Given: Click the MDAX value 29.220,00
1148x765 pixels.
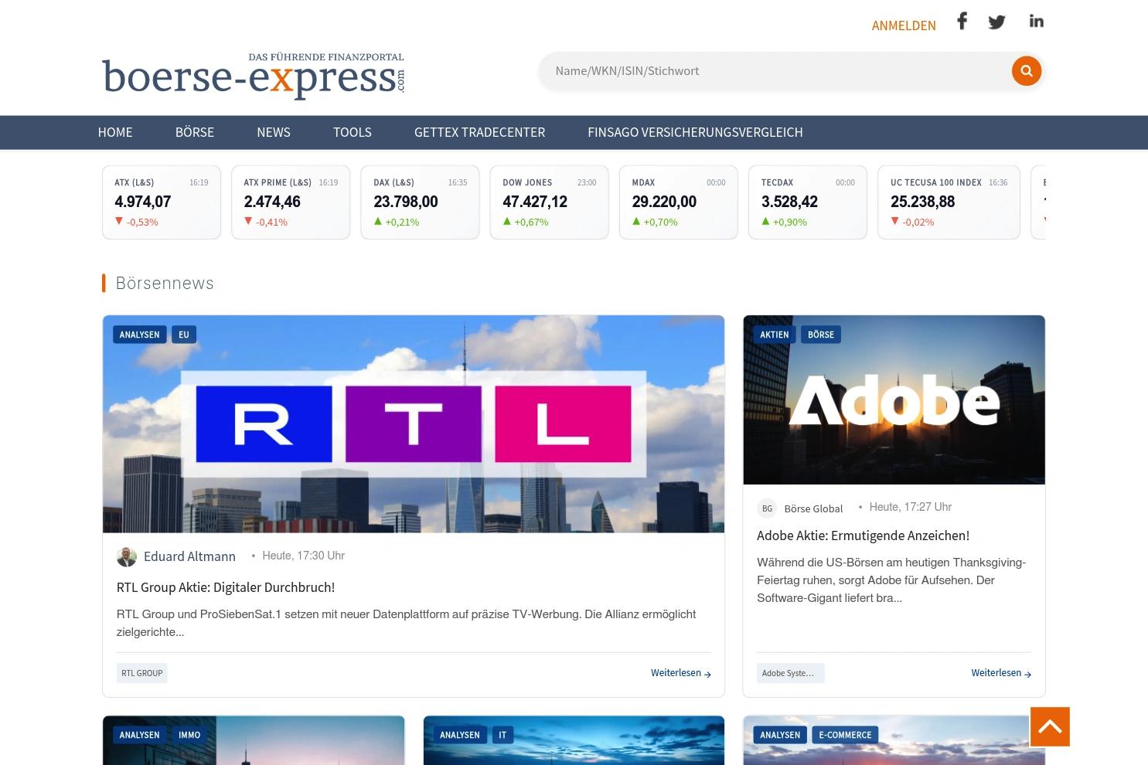Looking at the screenshot, I should pos(664,202).
